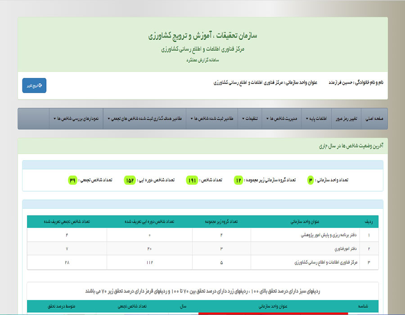Click the خروج کاربر logout button
Image resolution: width=405 pixels, height=315 pixels.
click(x=34, y=85)
